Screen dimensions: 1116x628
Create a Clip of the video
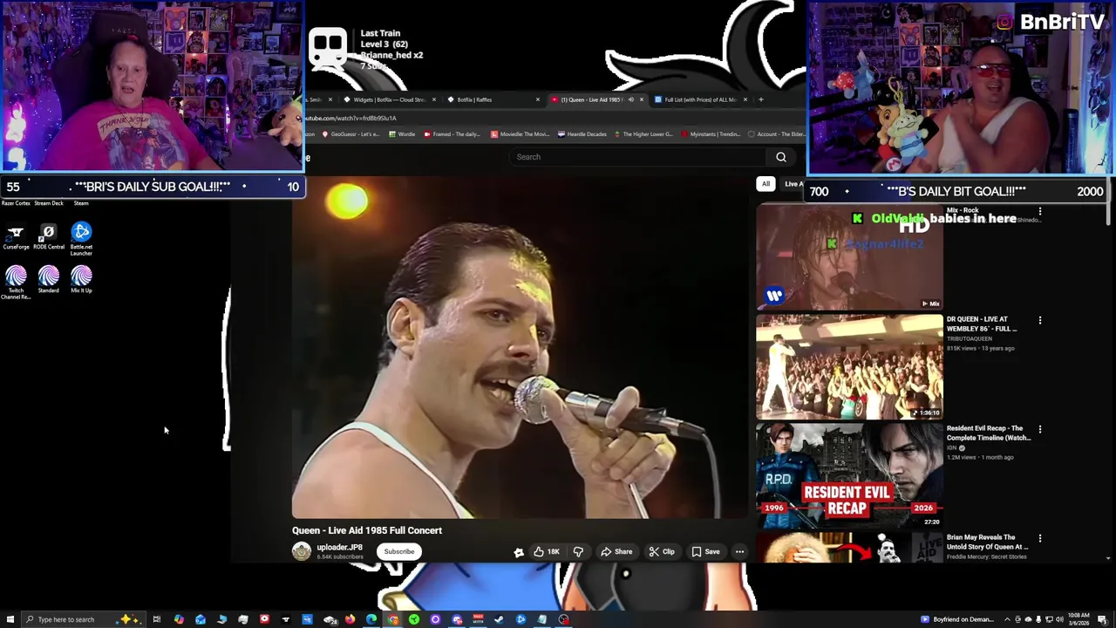coord(662,551)
